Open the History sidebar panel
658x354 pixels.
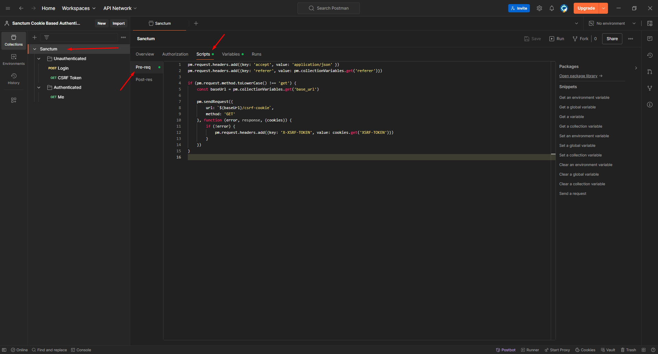(x=14, y=79)
